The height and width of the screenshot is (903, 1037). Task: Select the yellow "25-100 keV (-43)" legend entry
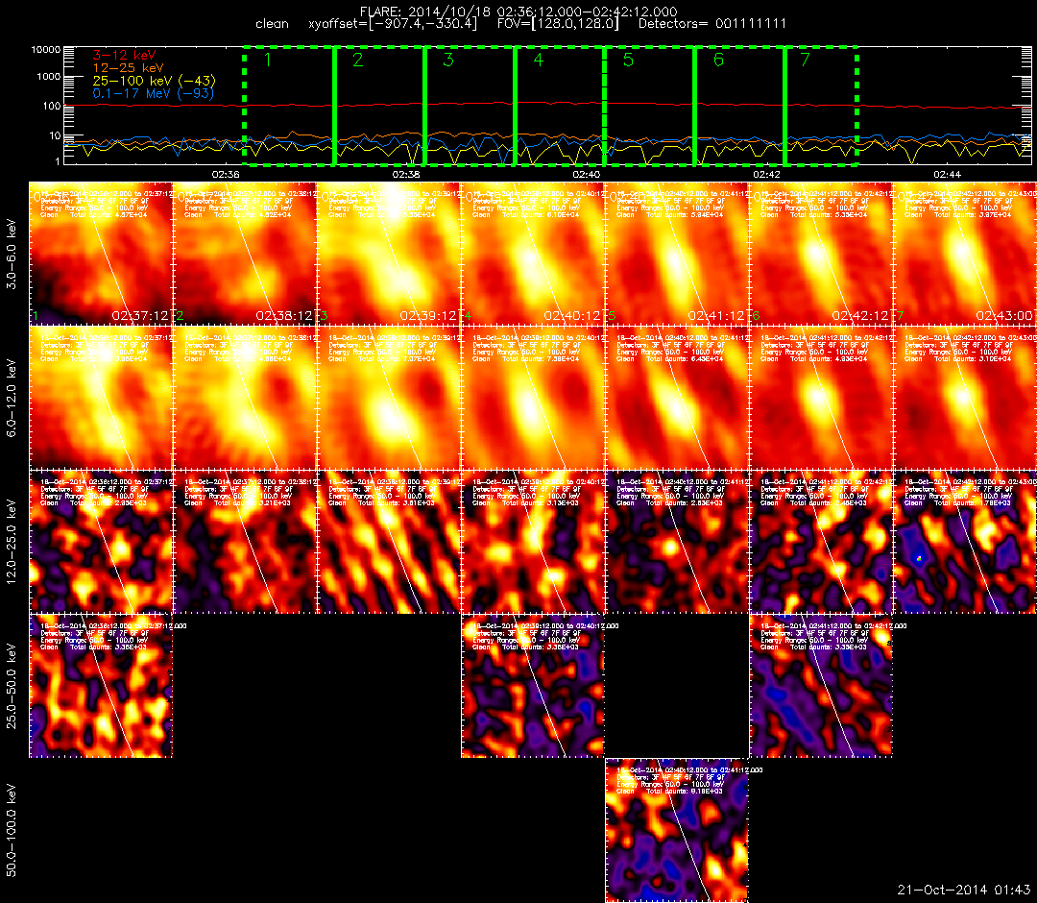(x=154, y=81)
